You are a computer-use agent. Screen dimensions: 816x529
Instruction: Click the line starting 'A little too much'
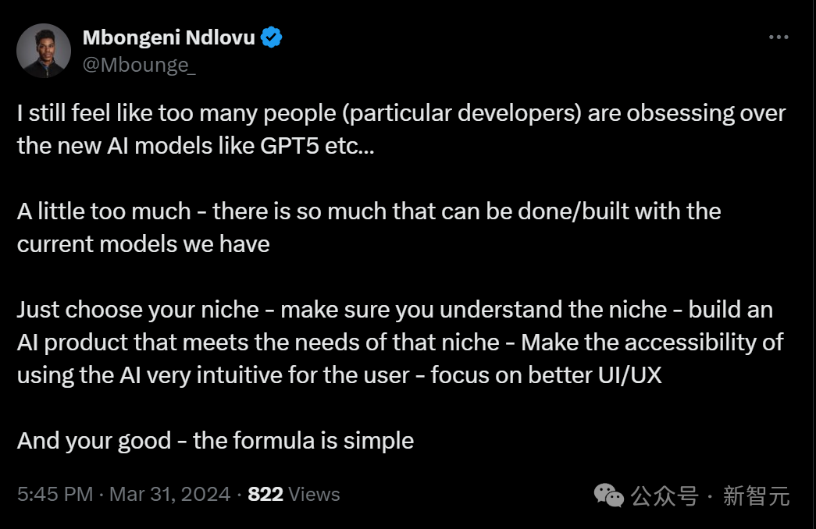click(369, 211)
